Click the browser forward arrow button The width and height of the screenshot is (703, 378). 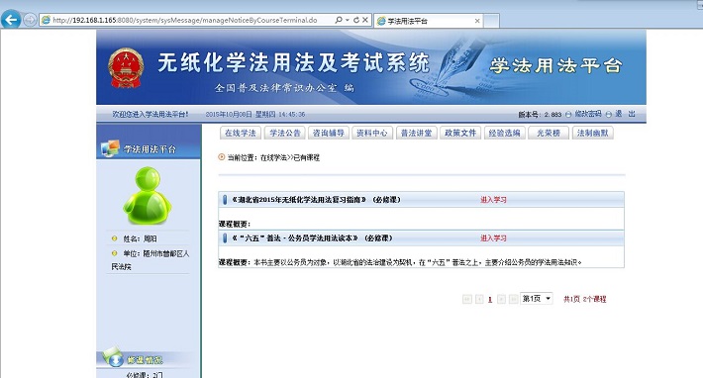(30, 20)
